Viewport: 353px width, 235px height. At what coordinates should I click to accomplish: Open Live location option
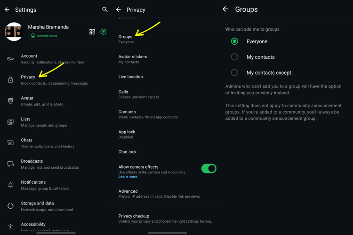pyautogui.click(x=164, y=77)
